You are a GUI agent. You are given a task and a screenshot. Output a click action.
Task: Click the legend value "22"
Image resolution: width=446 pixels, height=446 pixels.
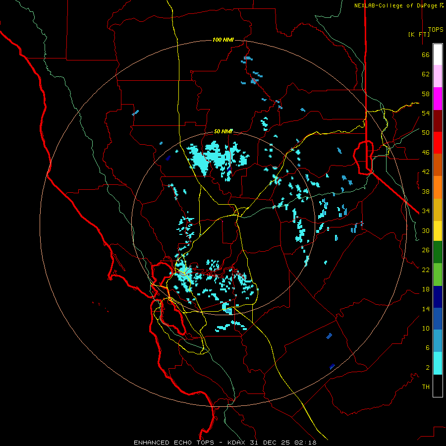(x=426, y=270)
